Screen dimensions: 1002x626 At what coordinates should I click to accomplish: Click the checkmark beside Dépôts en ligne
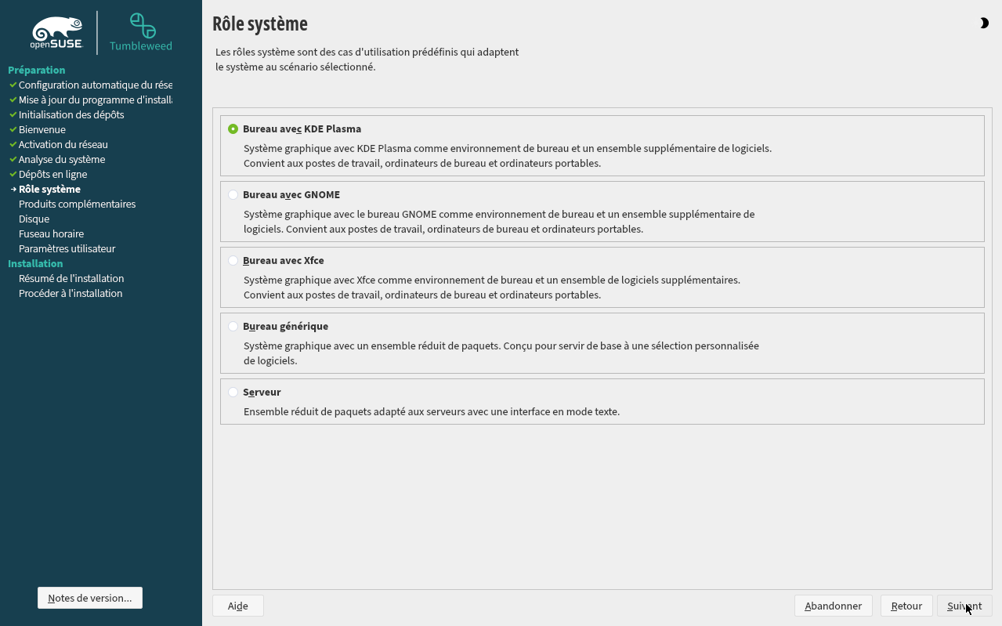pyautogui.click(x=13, y=174)
